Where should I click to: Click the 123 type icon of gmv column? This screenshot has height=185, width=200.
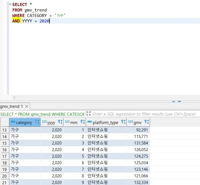click(x=131, y=122)
